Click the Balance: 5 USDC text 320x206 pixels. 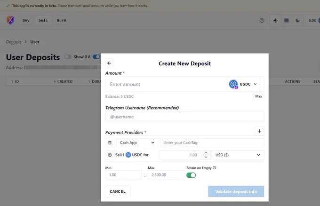[x=120, y=96]
